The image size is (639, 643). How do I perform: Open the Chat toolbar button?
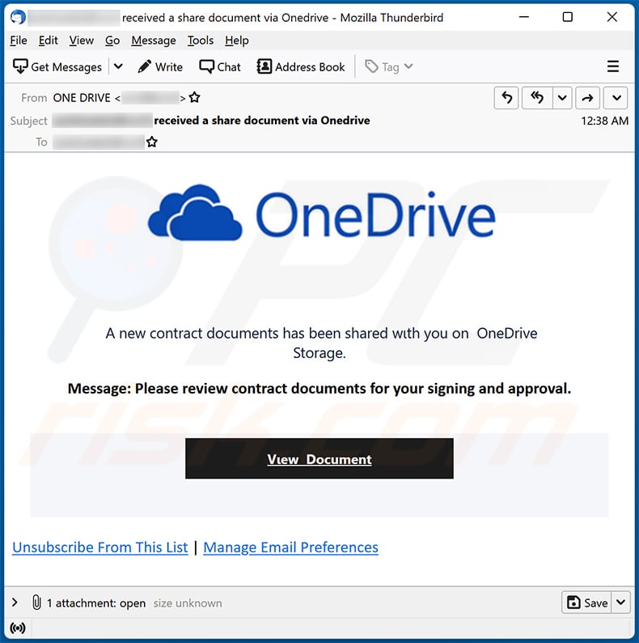coord(220,66)
